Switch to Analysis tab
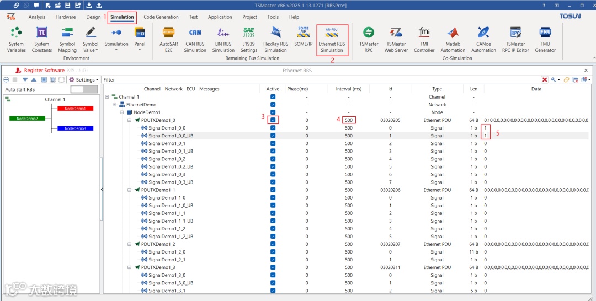Viewport: 596px width, 301px height. coord(36,17)
